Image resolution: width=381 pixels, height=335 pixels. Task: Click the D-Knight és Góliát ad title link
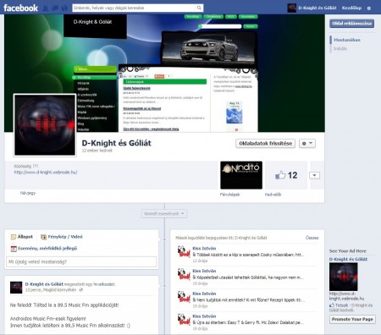[x=348, y=259]
